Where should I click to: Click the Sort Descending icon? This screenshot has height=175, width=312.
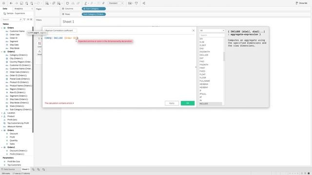pos(78,3)
